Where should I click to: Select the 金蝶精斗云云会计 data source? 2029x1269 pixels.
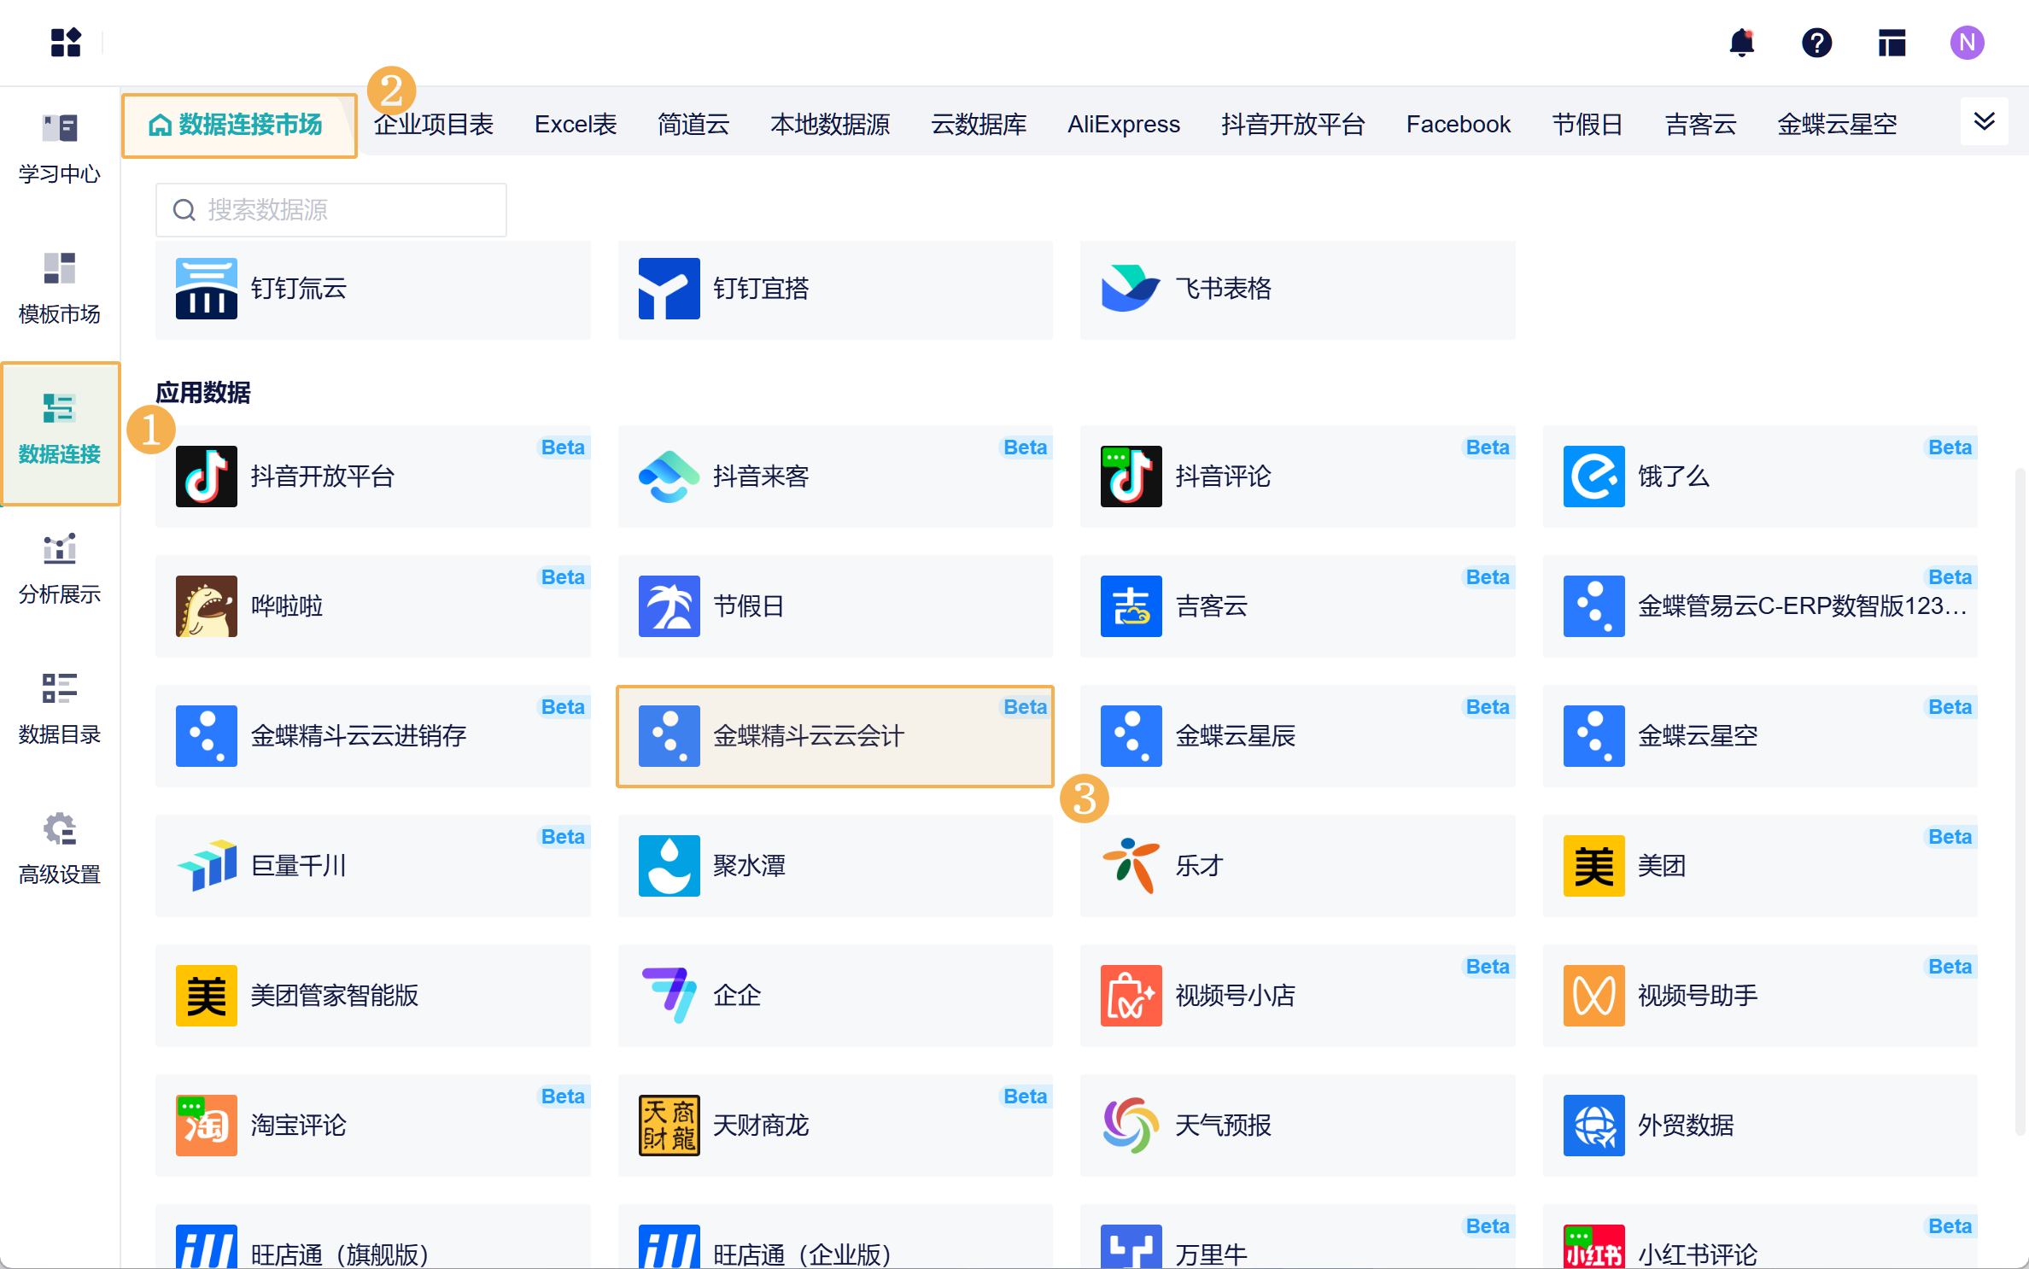(834, 736)
